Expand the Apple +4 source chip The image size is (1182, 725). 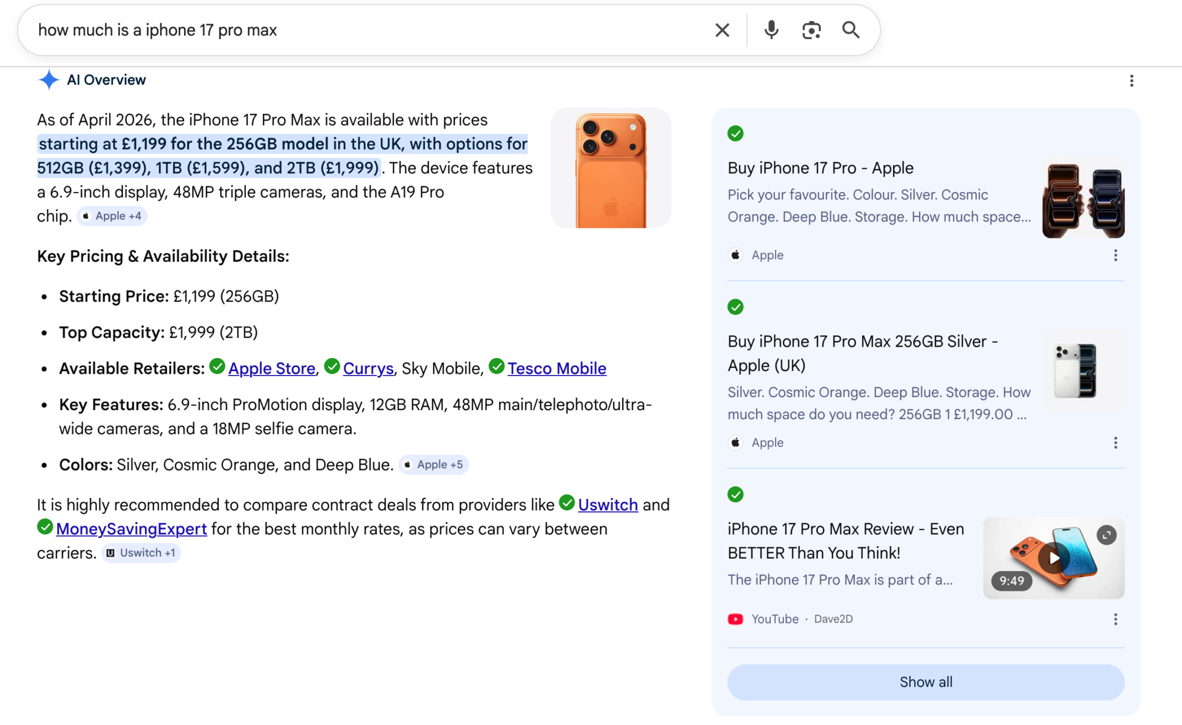pyautogui.click(x=112, y=216)
